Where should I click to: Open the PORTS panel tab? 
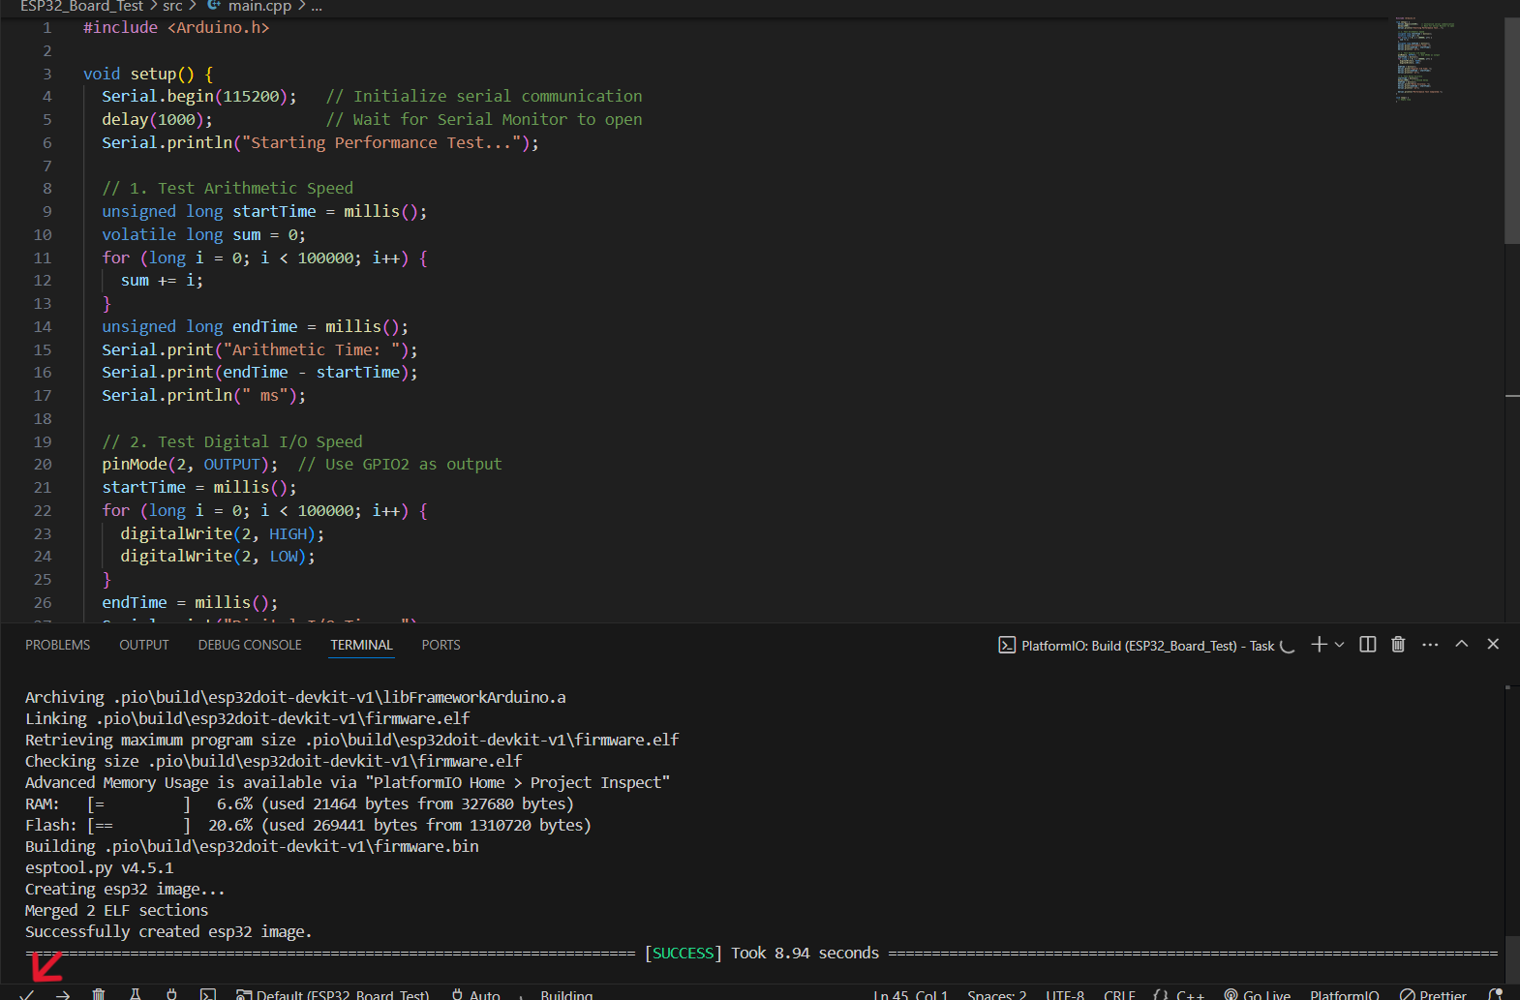point(441,645)
